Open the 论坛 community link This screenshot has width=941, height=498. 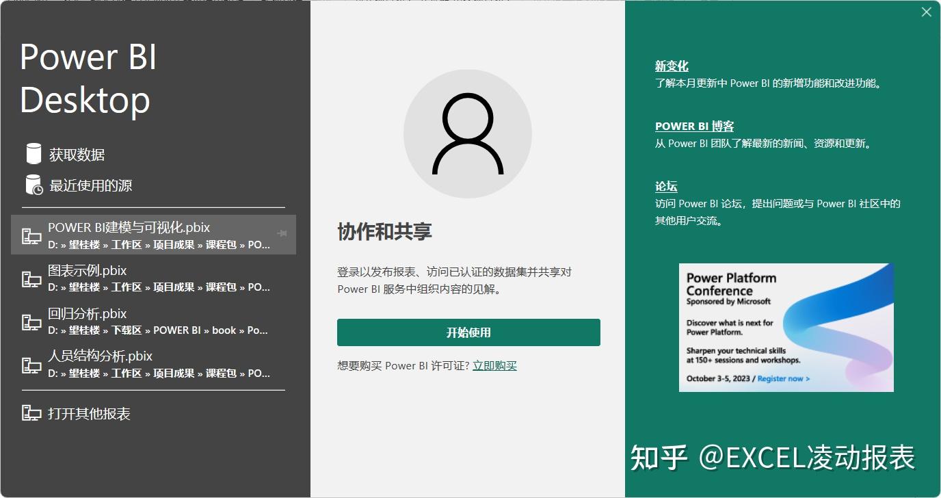coord(666,187)
